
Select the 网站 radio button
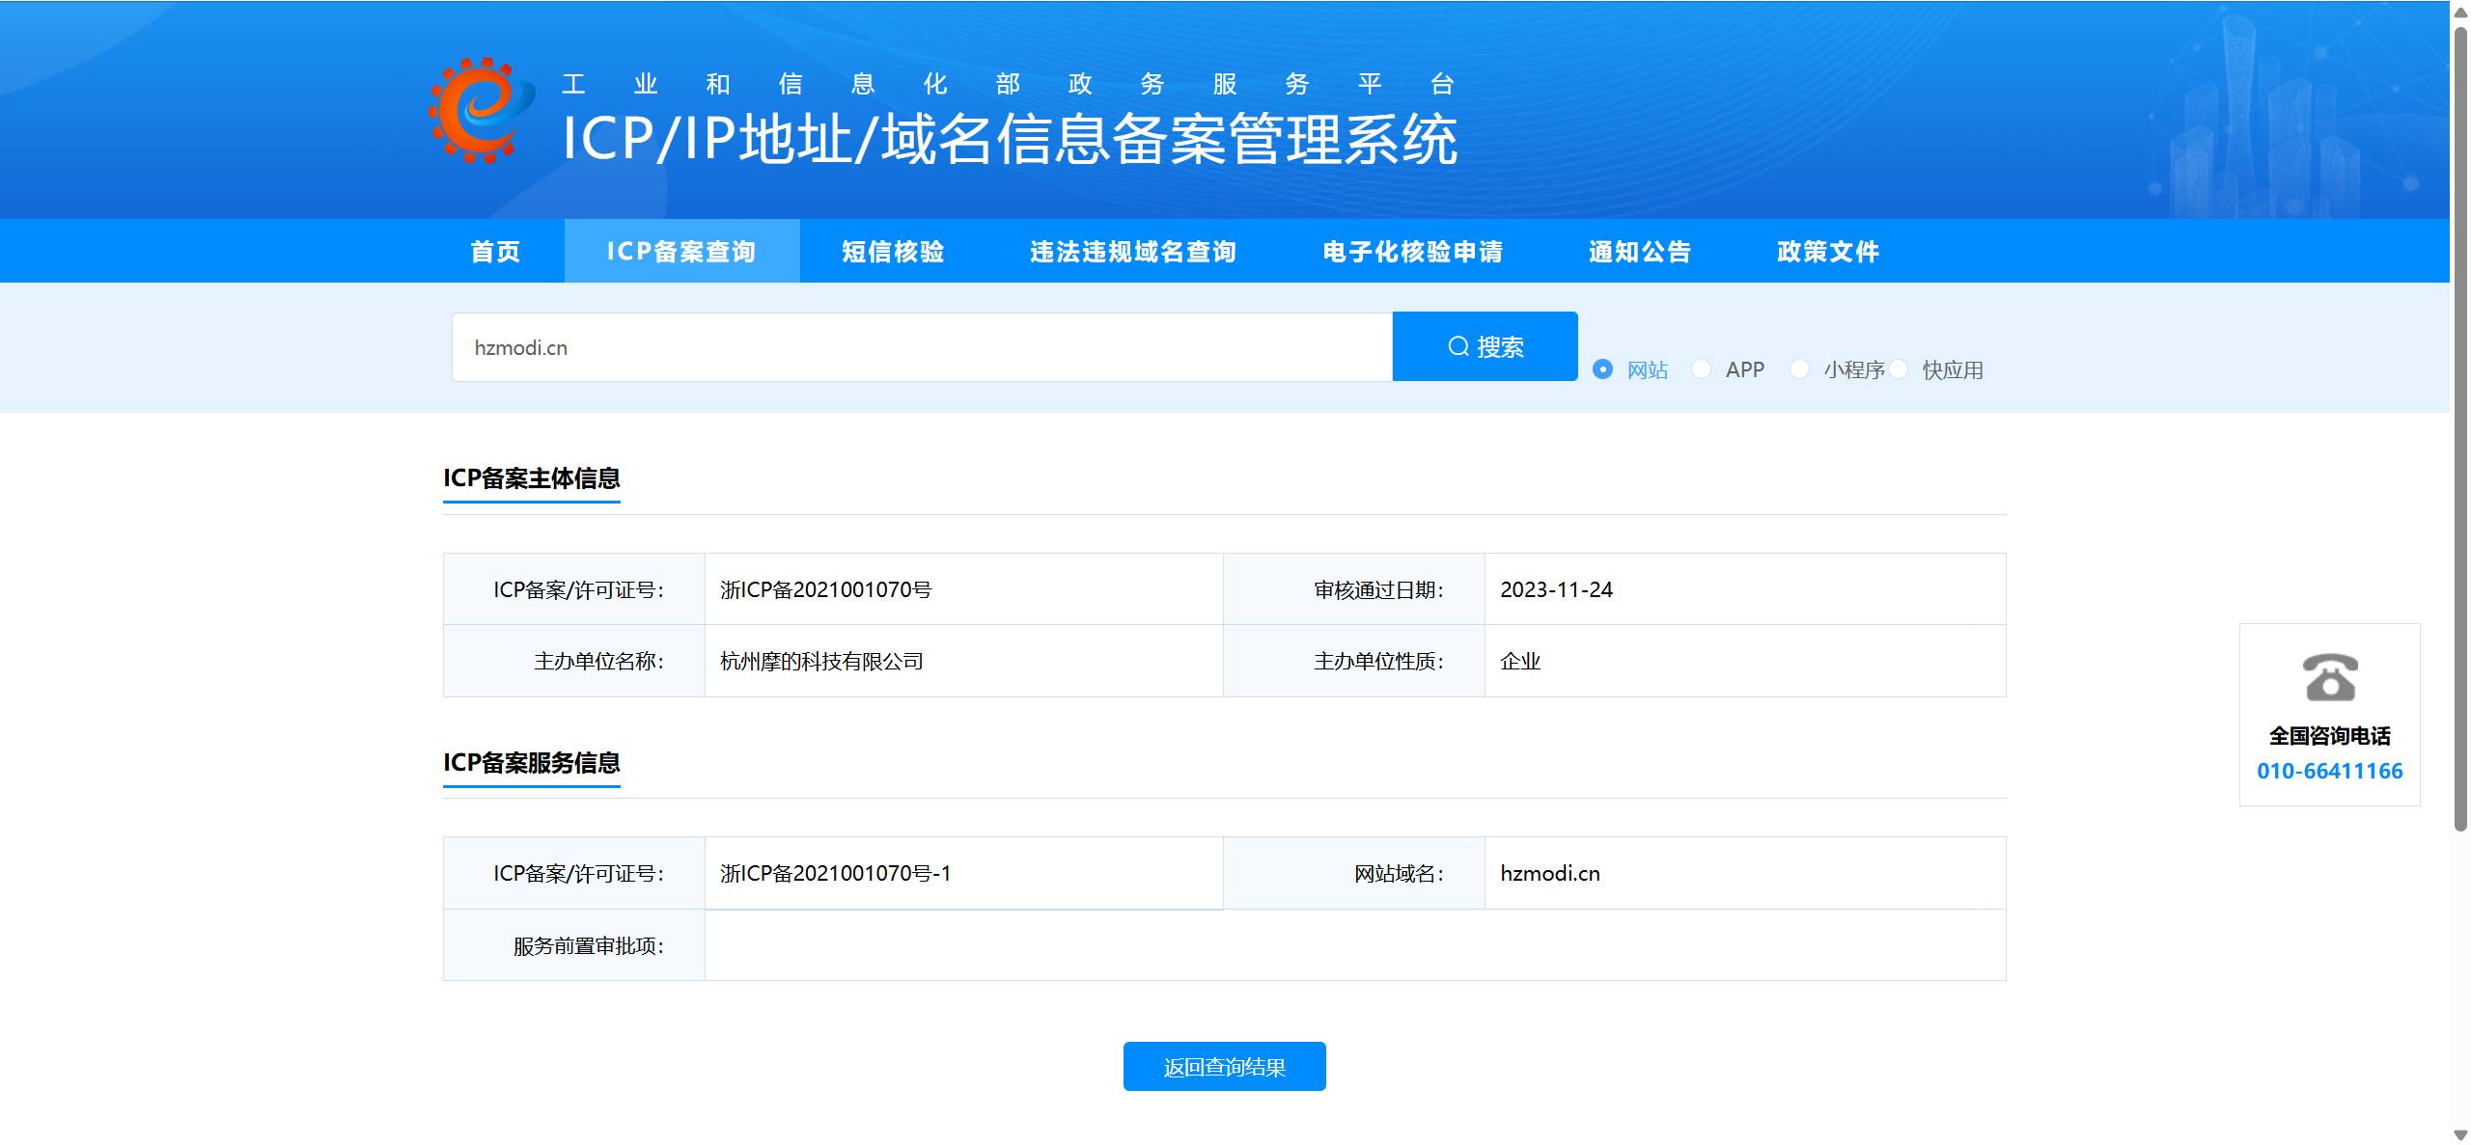point(1602,369)
